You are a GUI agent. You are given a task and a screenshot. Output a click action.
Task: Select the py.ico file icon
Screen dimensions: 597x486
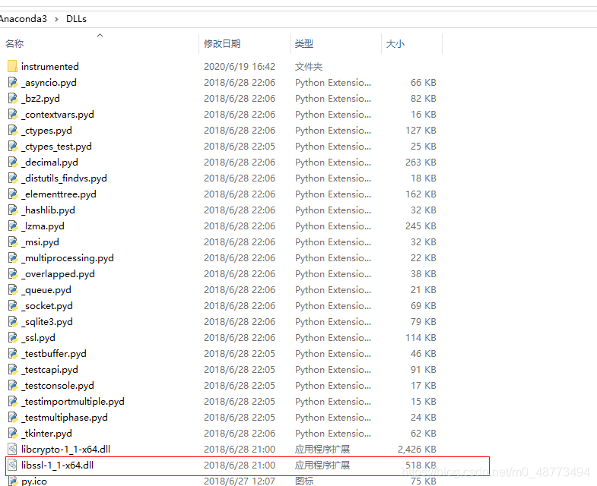pos(13,481)
